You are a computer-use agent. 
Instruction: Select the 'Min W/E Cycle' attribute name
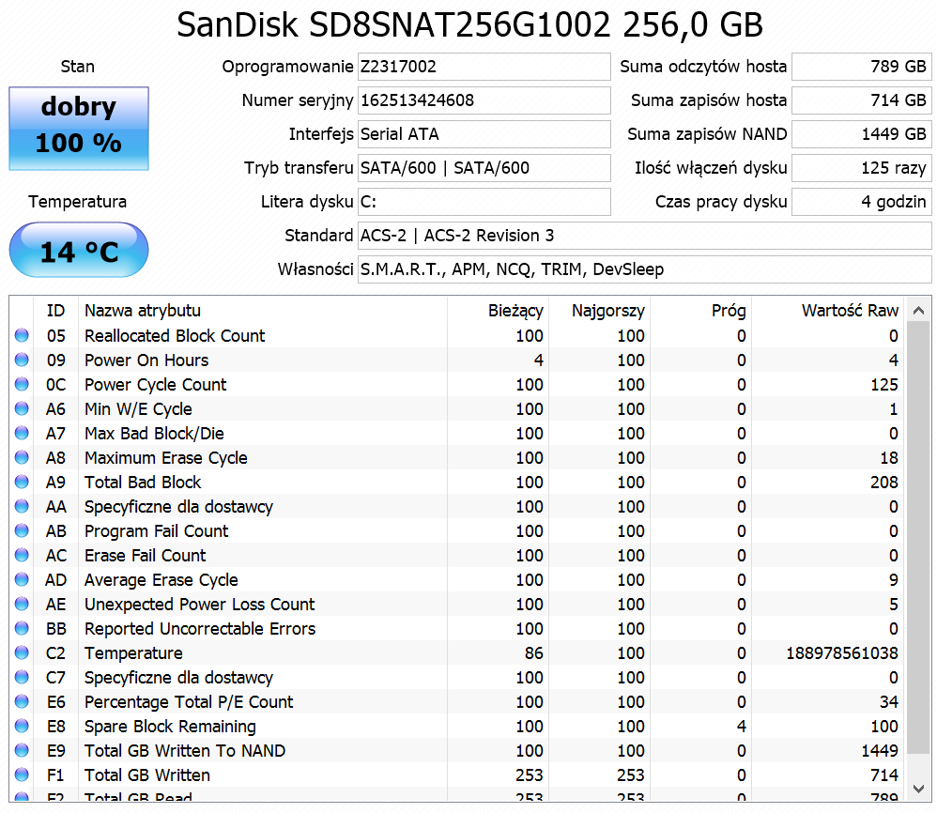click(138, 409)
